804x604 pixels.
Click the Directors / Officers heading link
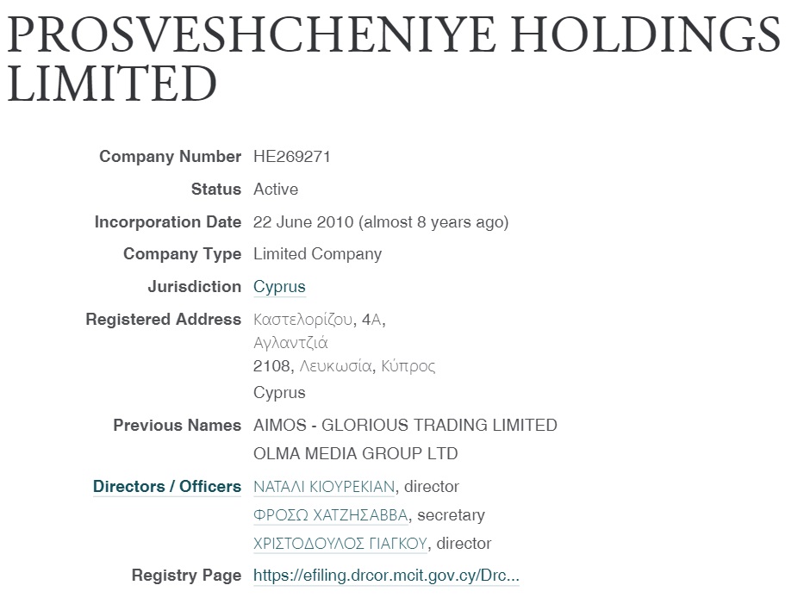click(167, 487)
